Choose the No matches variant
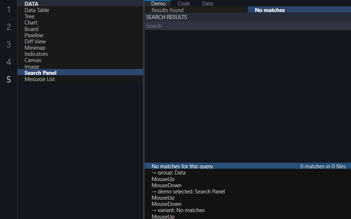The height and width of the screenshot is (219, 351). pos(299,10)
